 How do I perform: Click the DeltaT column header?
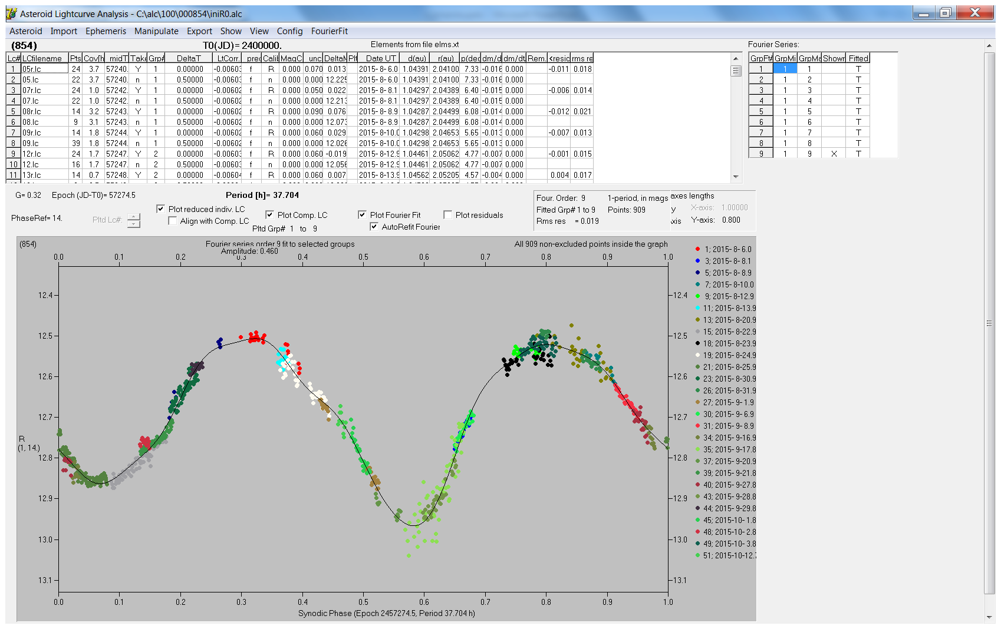[188, 58]
